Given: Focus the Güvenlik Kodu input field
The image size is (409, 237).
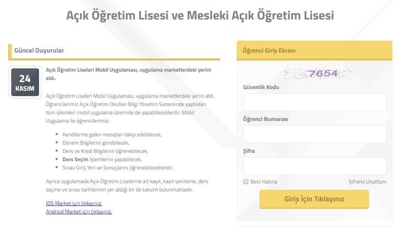Looking at the screenshot, I should (315, 102).
